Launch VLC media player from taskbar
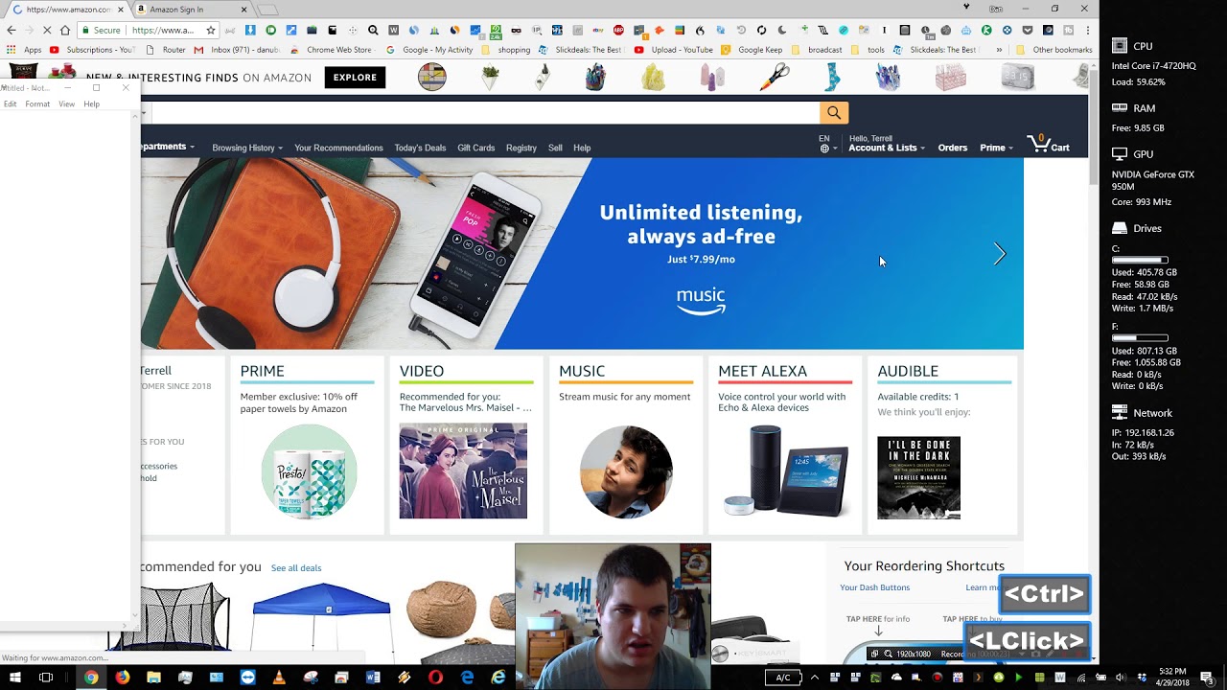Screen dimensions: 1227x690 [x=279, y=678]
